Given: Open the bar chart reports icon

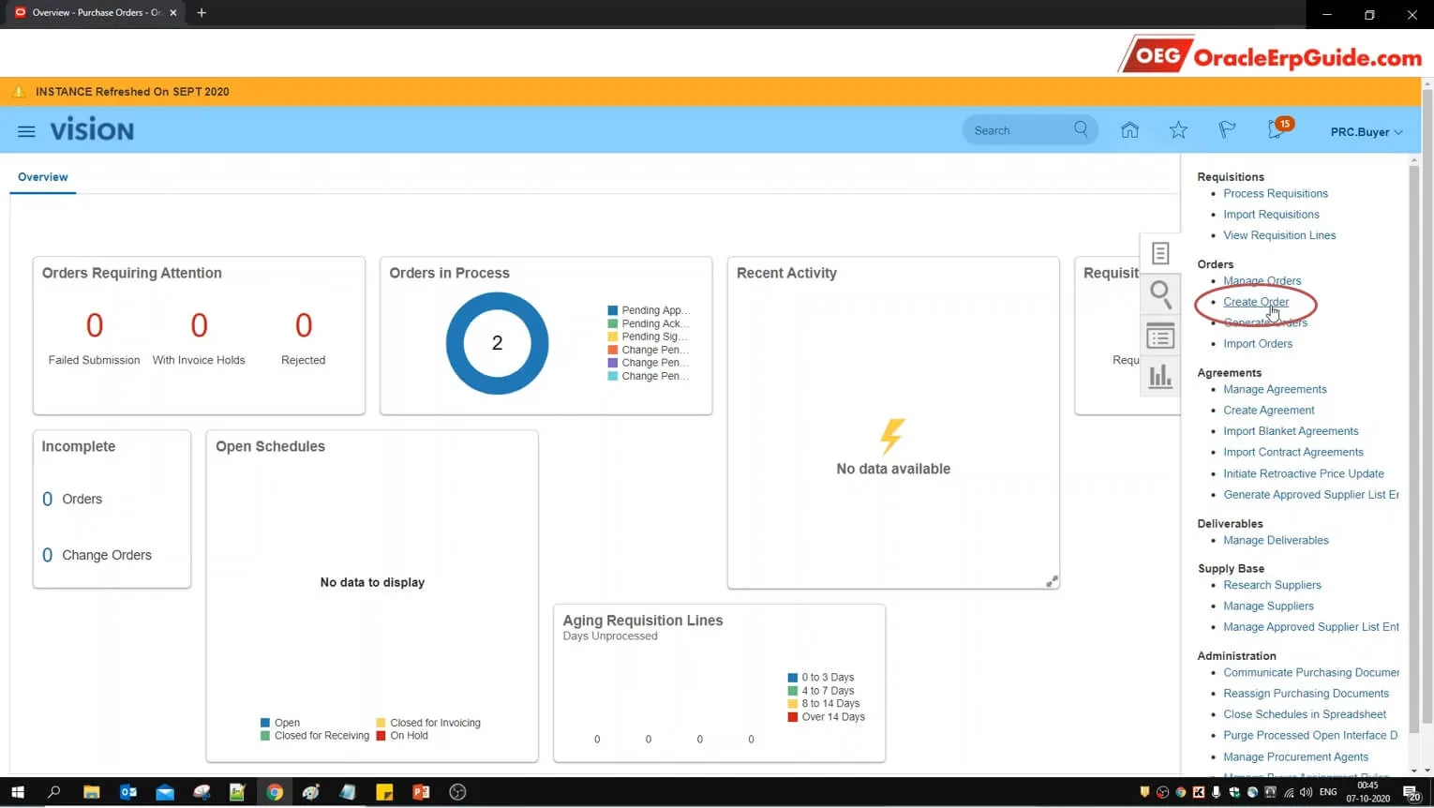Looking at the screenshot, I should [1160, 377].
